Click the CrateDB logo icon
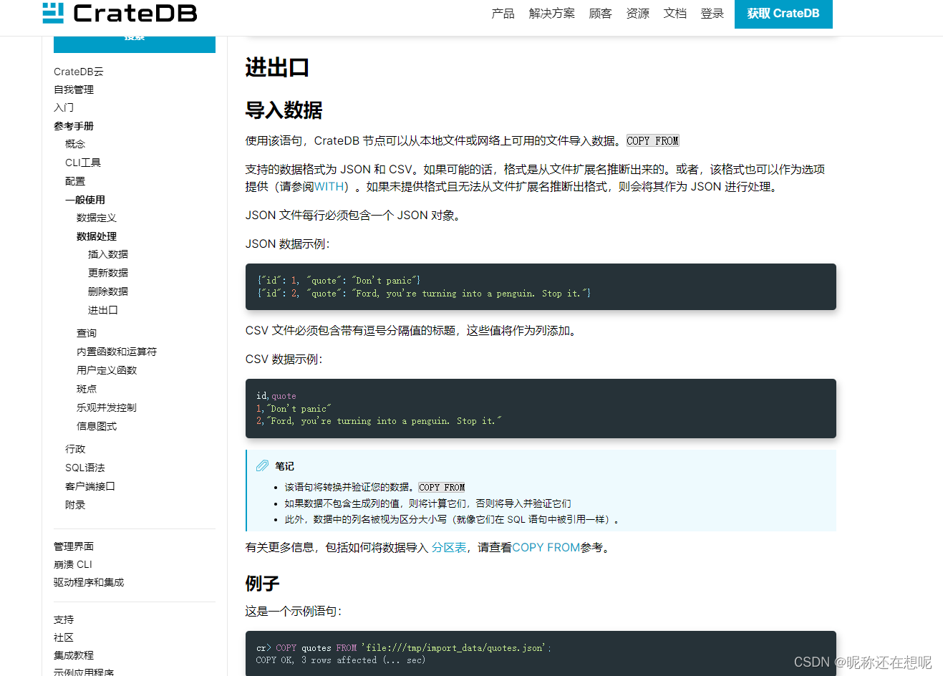 click(53, 13)
